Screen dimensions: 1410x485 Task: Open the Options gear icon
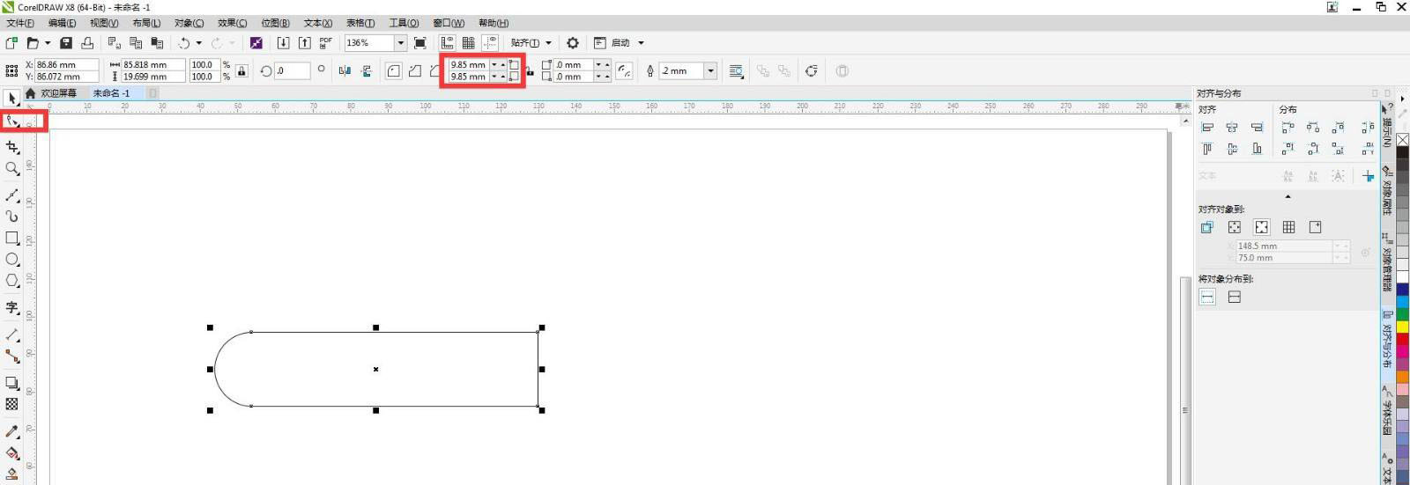coord(573,43)
